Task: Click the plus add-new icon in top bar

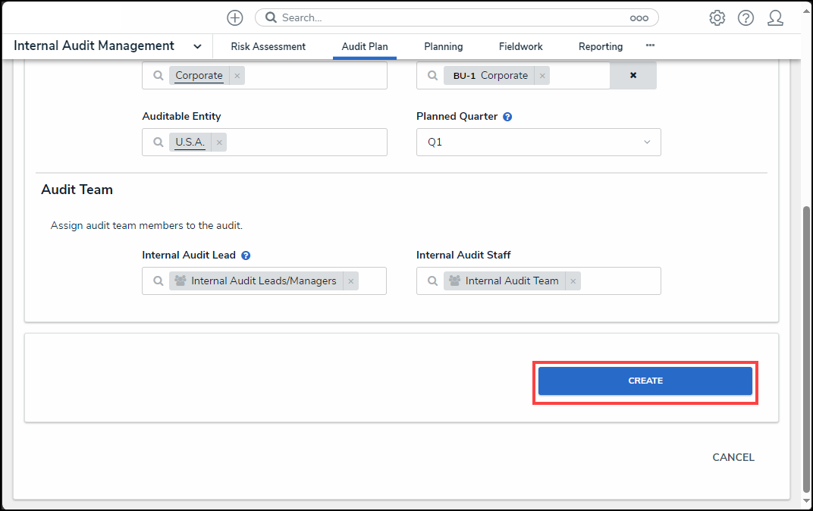Action: point(235,17)
